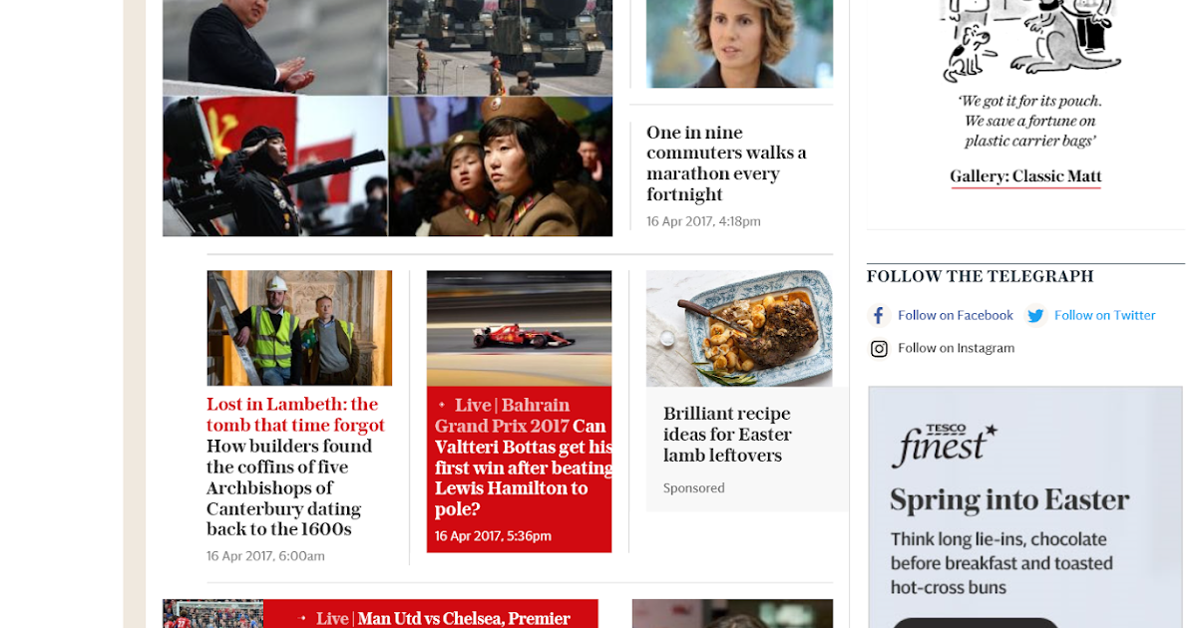This screenshot has height=628, width=1197.
Task: Open the Follow on Twitter link
Action: point(1104,315)
